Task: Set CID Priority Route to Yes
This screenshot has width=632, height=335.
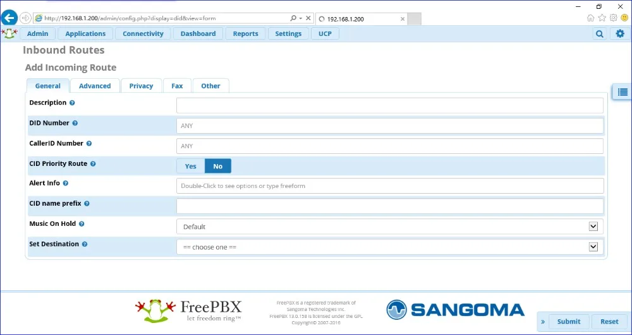Action: click(191, 166)
